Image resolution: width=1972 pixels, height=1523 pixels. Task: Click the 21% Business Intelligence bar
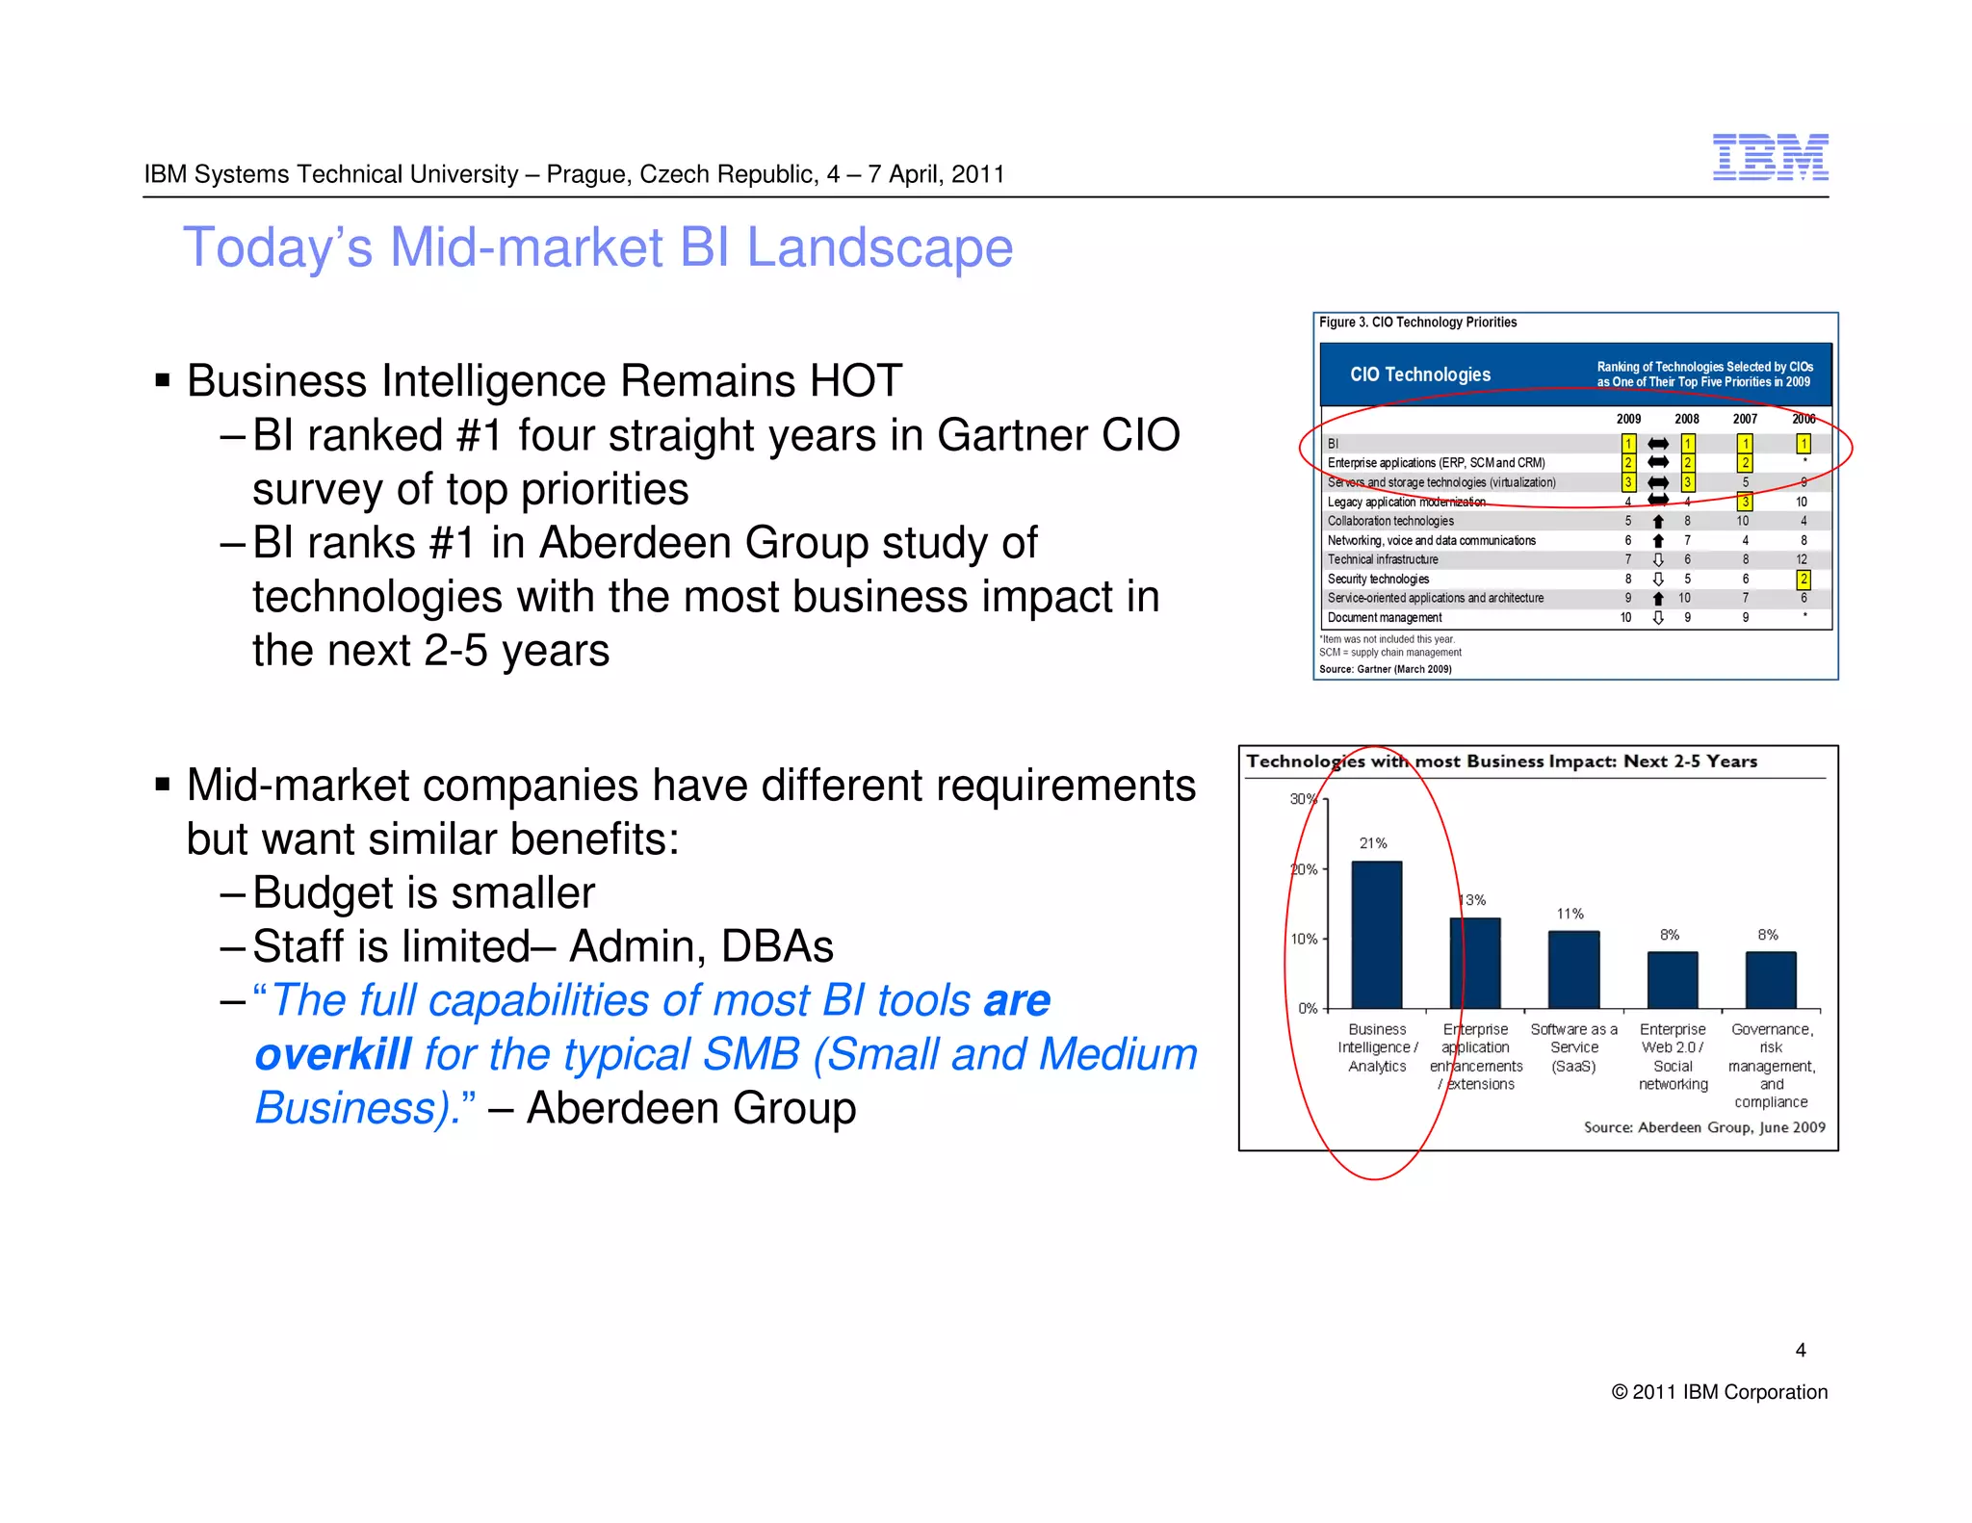click(x=1376, y=934)
